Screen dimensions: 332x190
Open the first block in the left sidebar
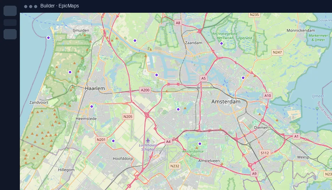click(x=10, y=11)
